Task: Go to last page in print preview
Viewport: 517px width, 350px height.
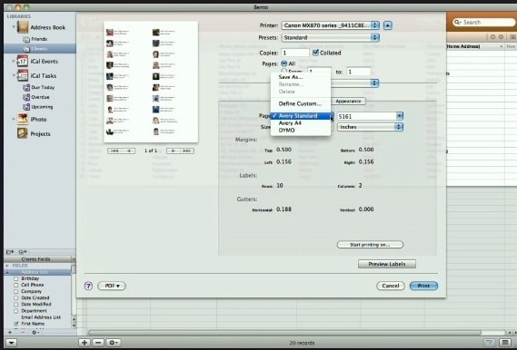Action: 187,151
